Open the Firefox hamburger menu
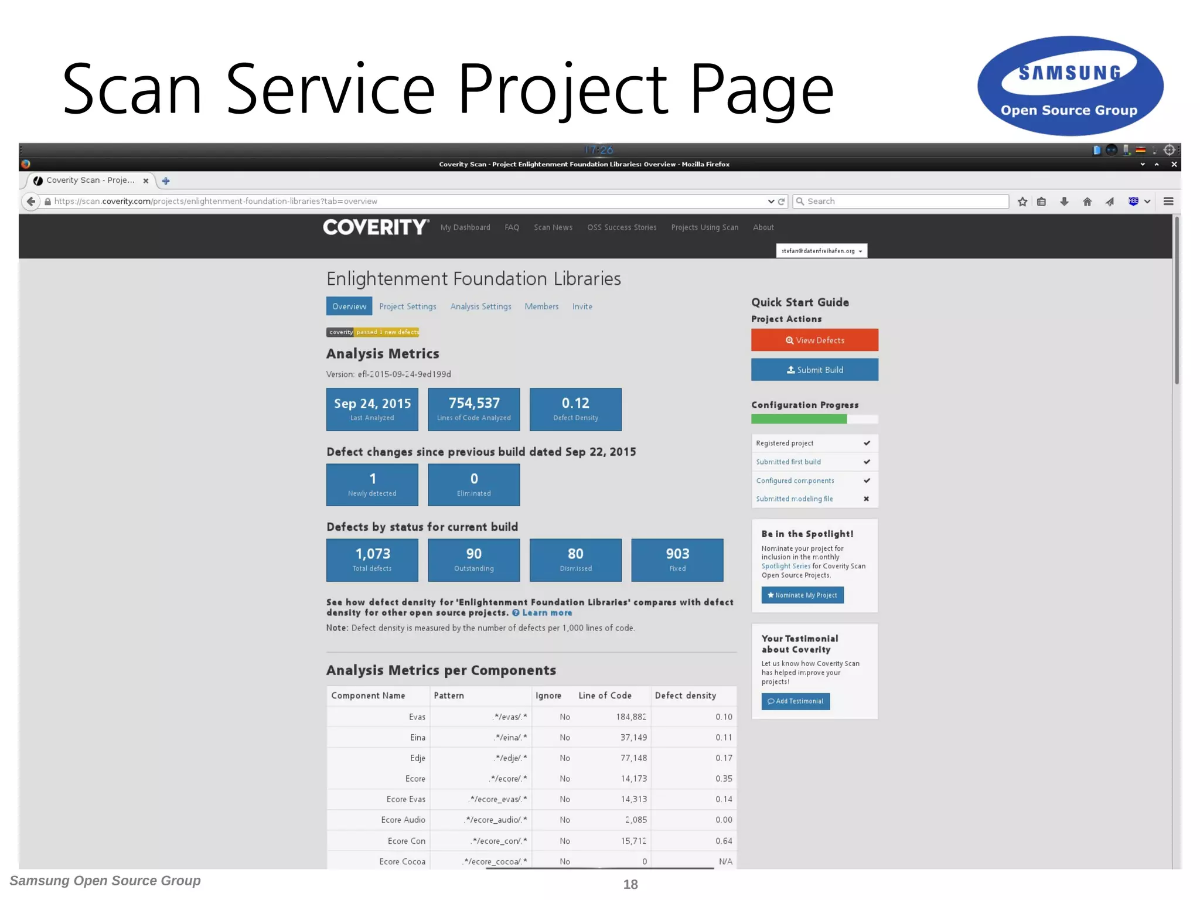This screenshot has height=900, width=1200. (1168, 202)
